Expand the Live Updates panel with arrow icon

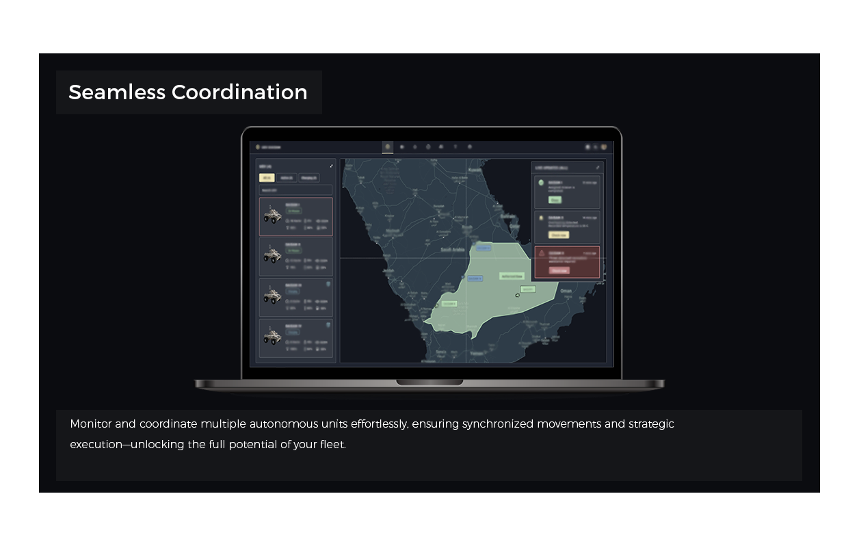click(597, 167)
